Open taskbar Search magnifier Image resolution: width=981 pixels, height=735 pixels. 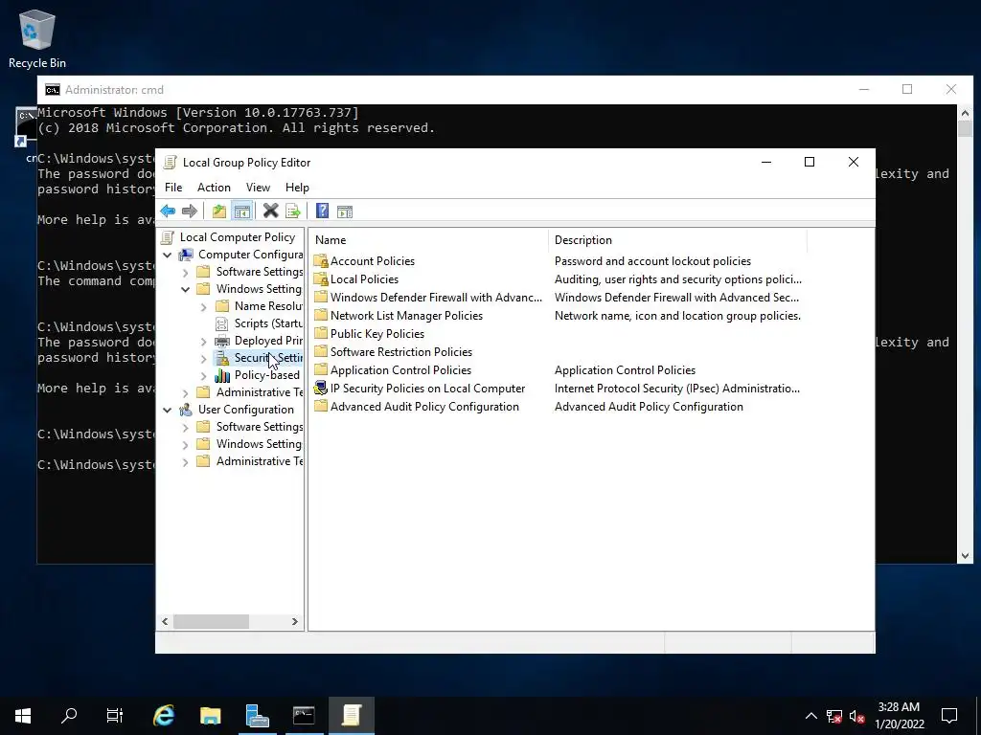69,715
